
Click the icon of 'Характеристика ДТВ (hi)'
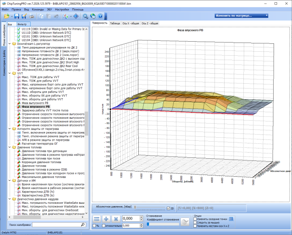coord(19,192)
